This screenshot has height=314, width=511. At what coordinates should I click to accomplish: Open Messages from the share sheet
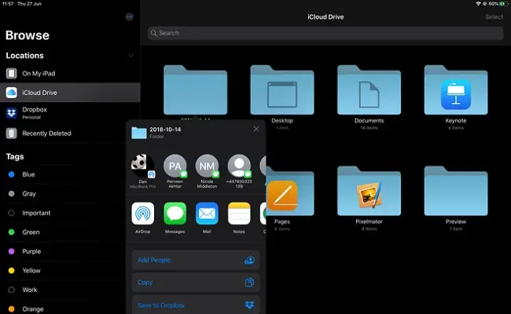(x=175, y=214)
